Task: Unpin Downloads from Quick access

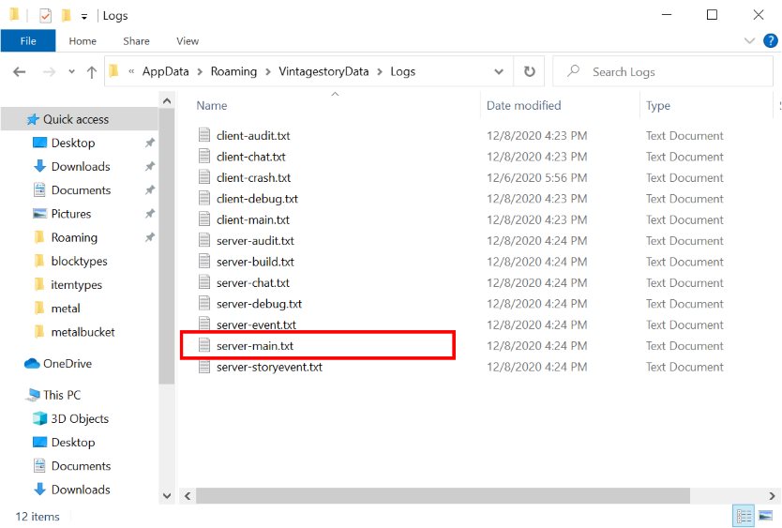Action: point(149,167)
